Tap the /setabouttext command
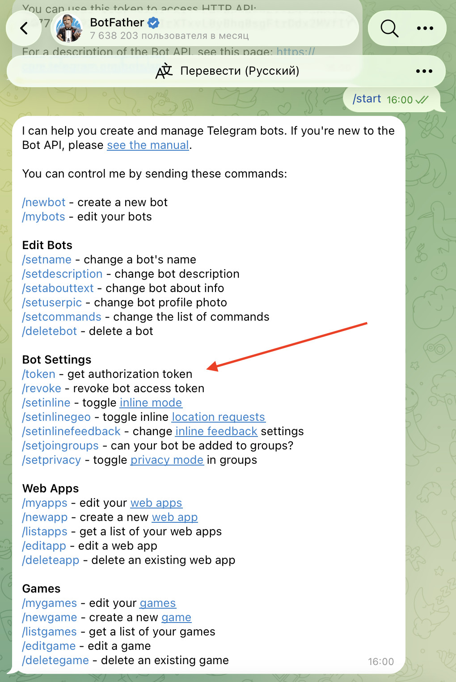Screen dimensions: 456x682 point(58,288)
